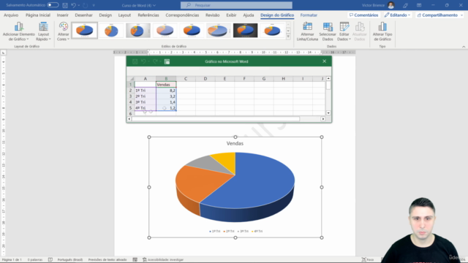Switch to the Ajuda tab

(x=249, y=15)
